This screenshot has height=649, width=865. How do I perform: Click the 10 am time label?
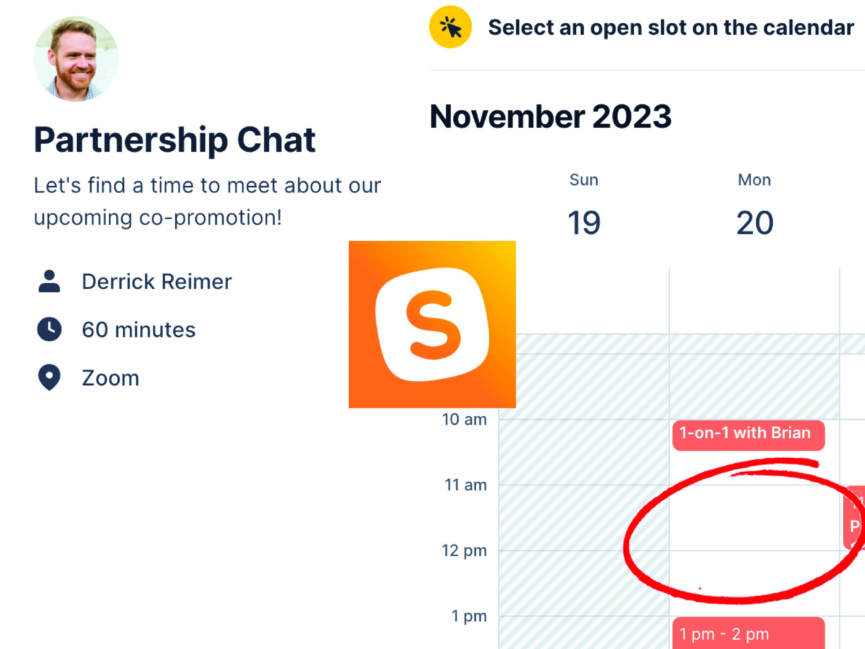[464, 420]
